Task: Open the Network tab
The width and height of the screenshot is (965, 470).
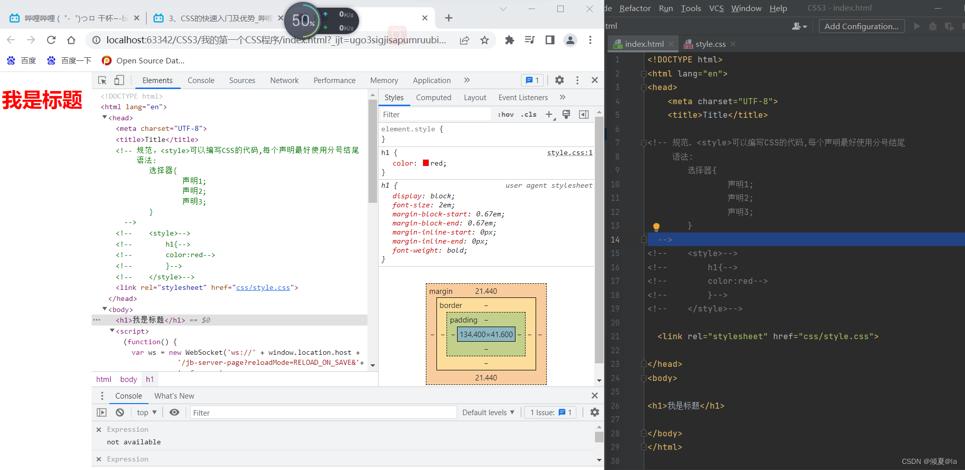Action: [x=284, y=81]
